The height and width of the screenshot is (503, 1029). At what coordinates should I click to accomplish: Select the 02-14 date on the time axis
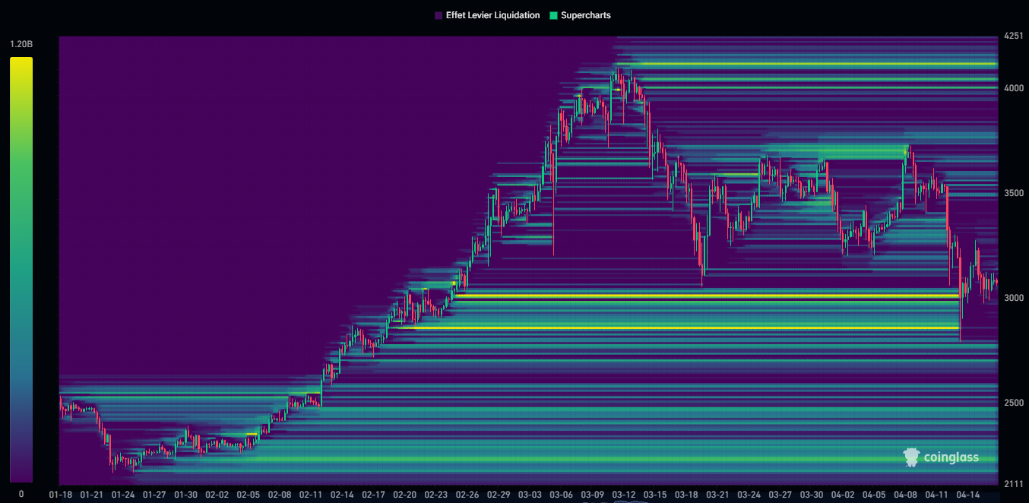coord(342,495)
